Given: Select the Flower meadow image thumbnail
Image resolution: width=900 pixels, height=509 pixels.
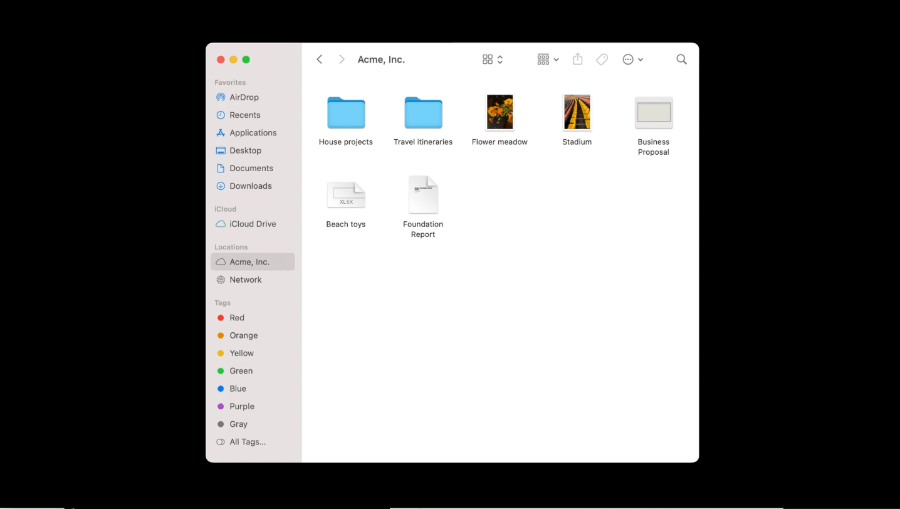Looking at the screenshot, I should point(500,112).
